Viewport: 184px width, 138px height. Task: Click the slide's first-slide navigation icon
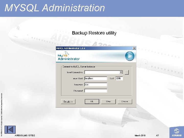pos(10,130)
